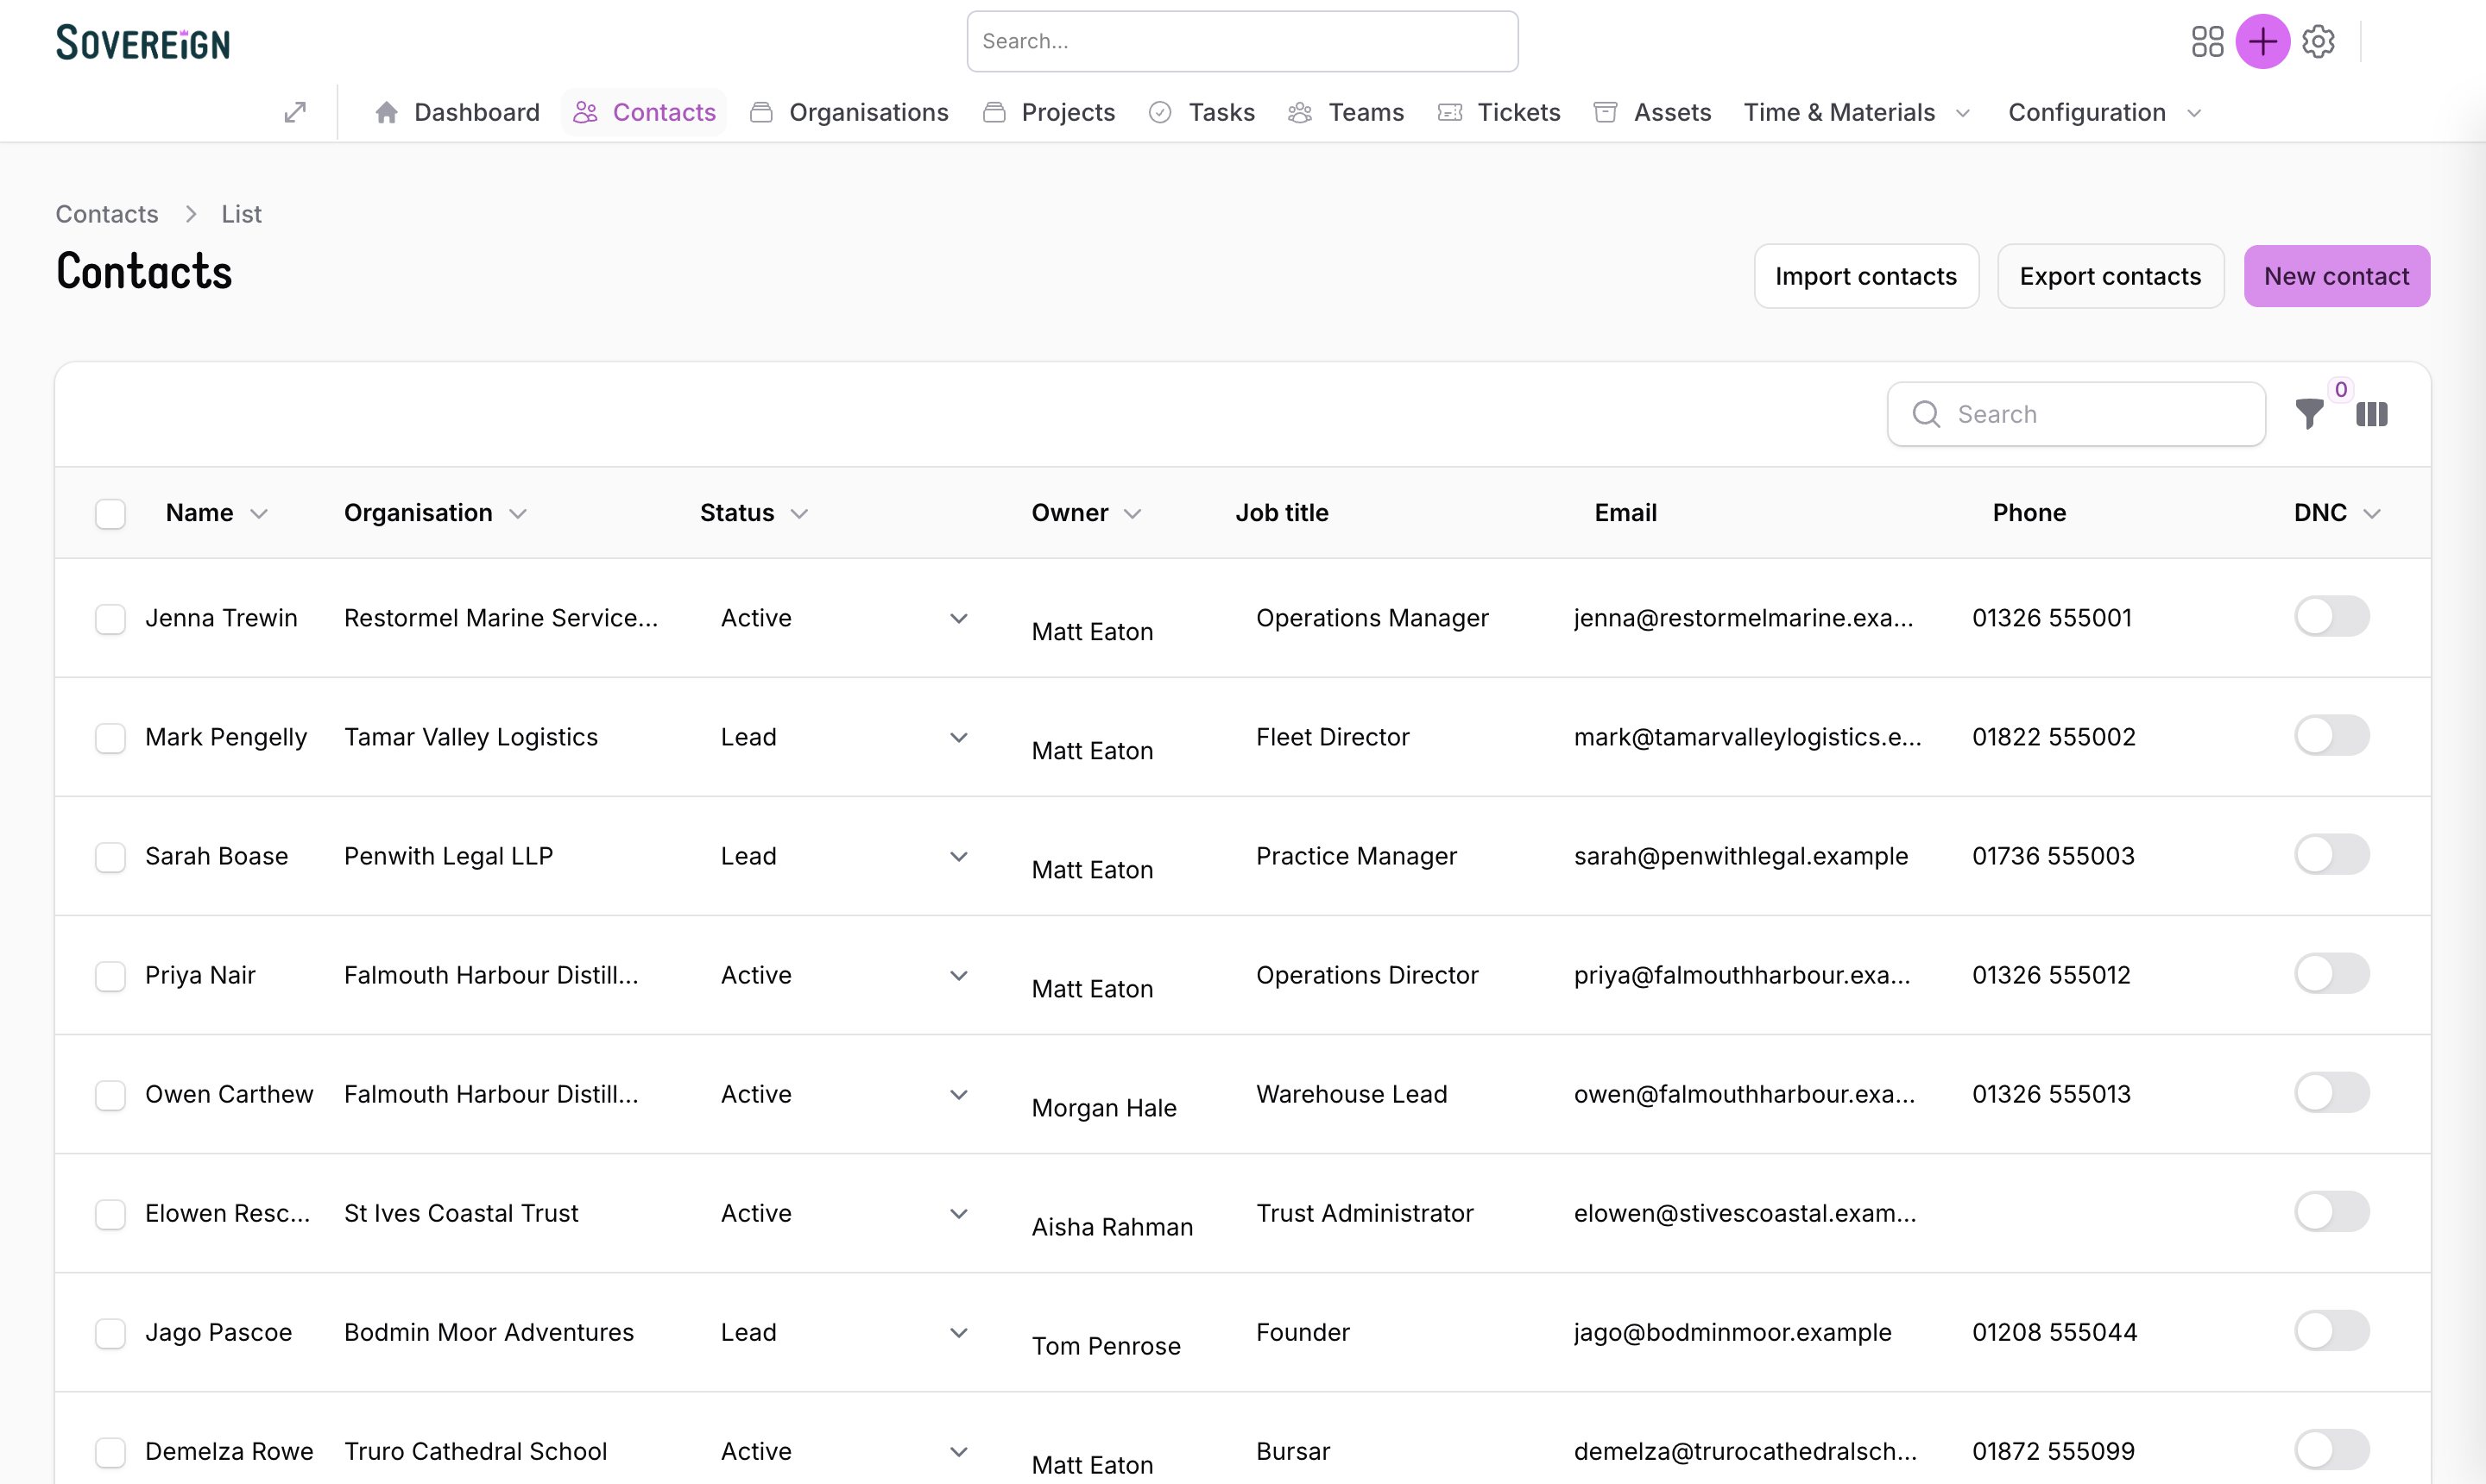Switch on DNC for Owen Carthew
Screen dimensions: 2486x1484
pos(2332,1092)
